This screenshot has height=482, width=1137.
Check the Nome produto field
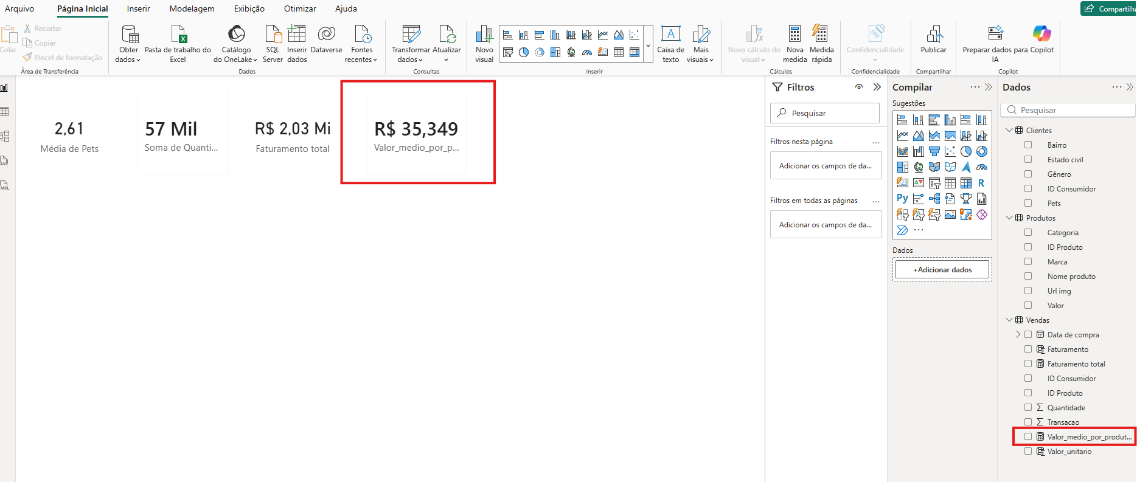pos(1028,276)
